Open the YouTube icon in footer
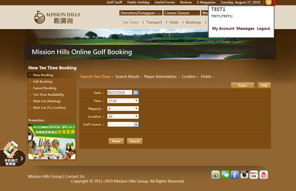This screenshot has height=191, width=296. (x=264, y=175)
